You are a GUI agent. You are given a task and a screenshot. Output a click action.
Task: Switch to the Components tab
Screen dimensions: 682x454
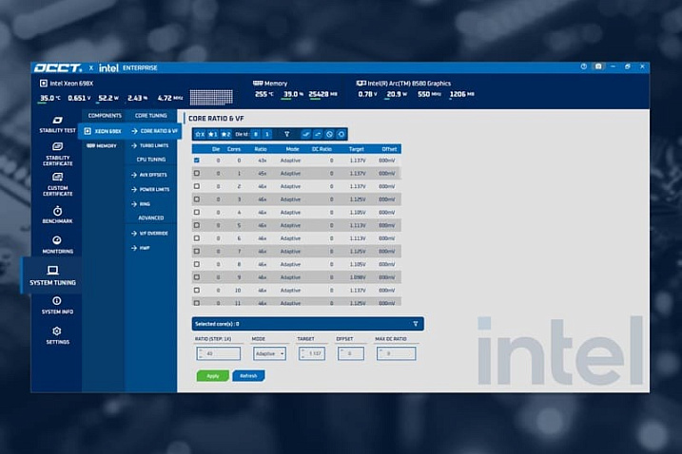click(105, 116)
